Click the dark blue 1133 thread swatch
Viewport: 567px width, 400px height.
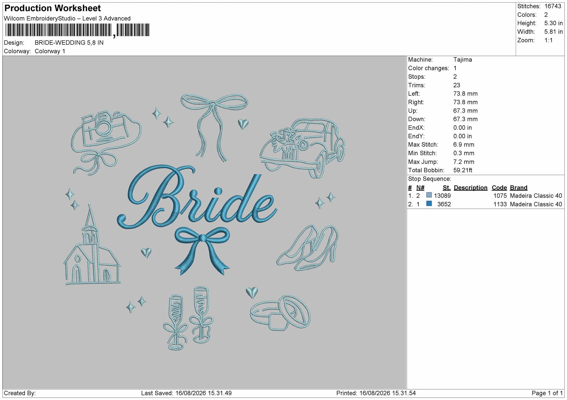click(429, 204)
